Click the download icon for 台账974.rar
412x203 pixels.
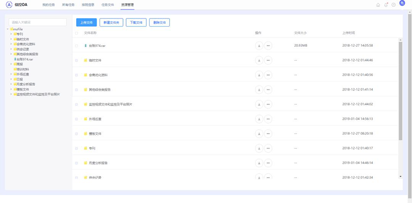pyautogui.click(x=259, y=46)
